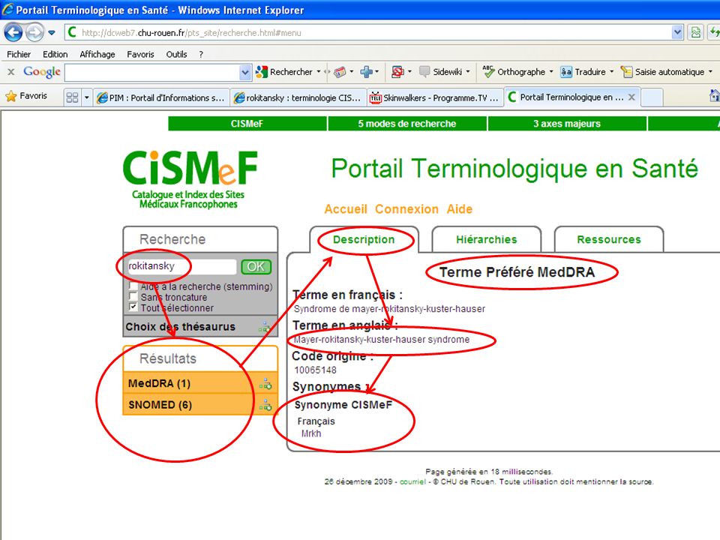Open Sidewiki from the toolbar
The width and height of the screenshot is (720, 540).
pyautogui.click(x=441, y=72)
